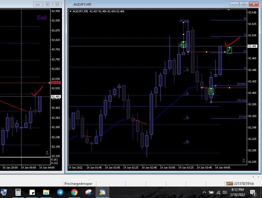Expand the AUDJPY,M5 chart title dropdown triangle
Image resolution: width=262 pixels, height=198 pixels.
(x=70, y=11)
